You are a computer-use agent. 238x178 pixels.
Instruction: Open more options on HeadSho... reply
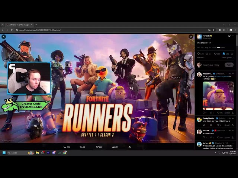233,73
